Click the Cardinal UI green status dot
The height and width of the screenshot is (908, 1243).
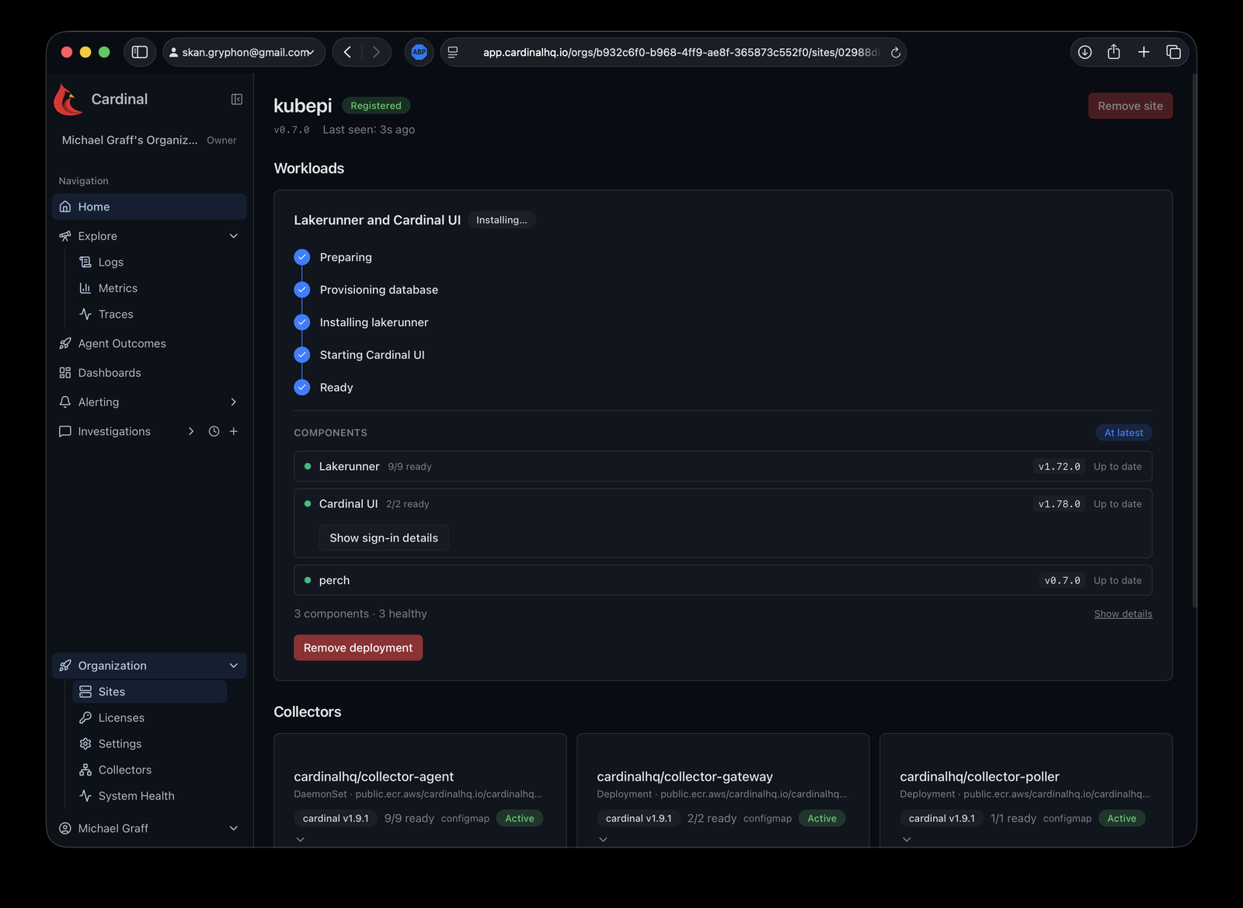point(308,504)
